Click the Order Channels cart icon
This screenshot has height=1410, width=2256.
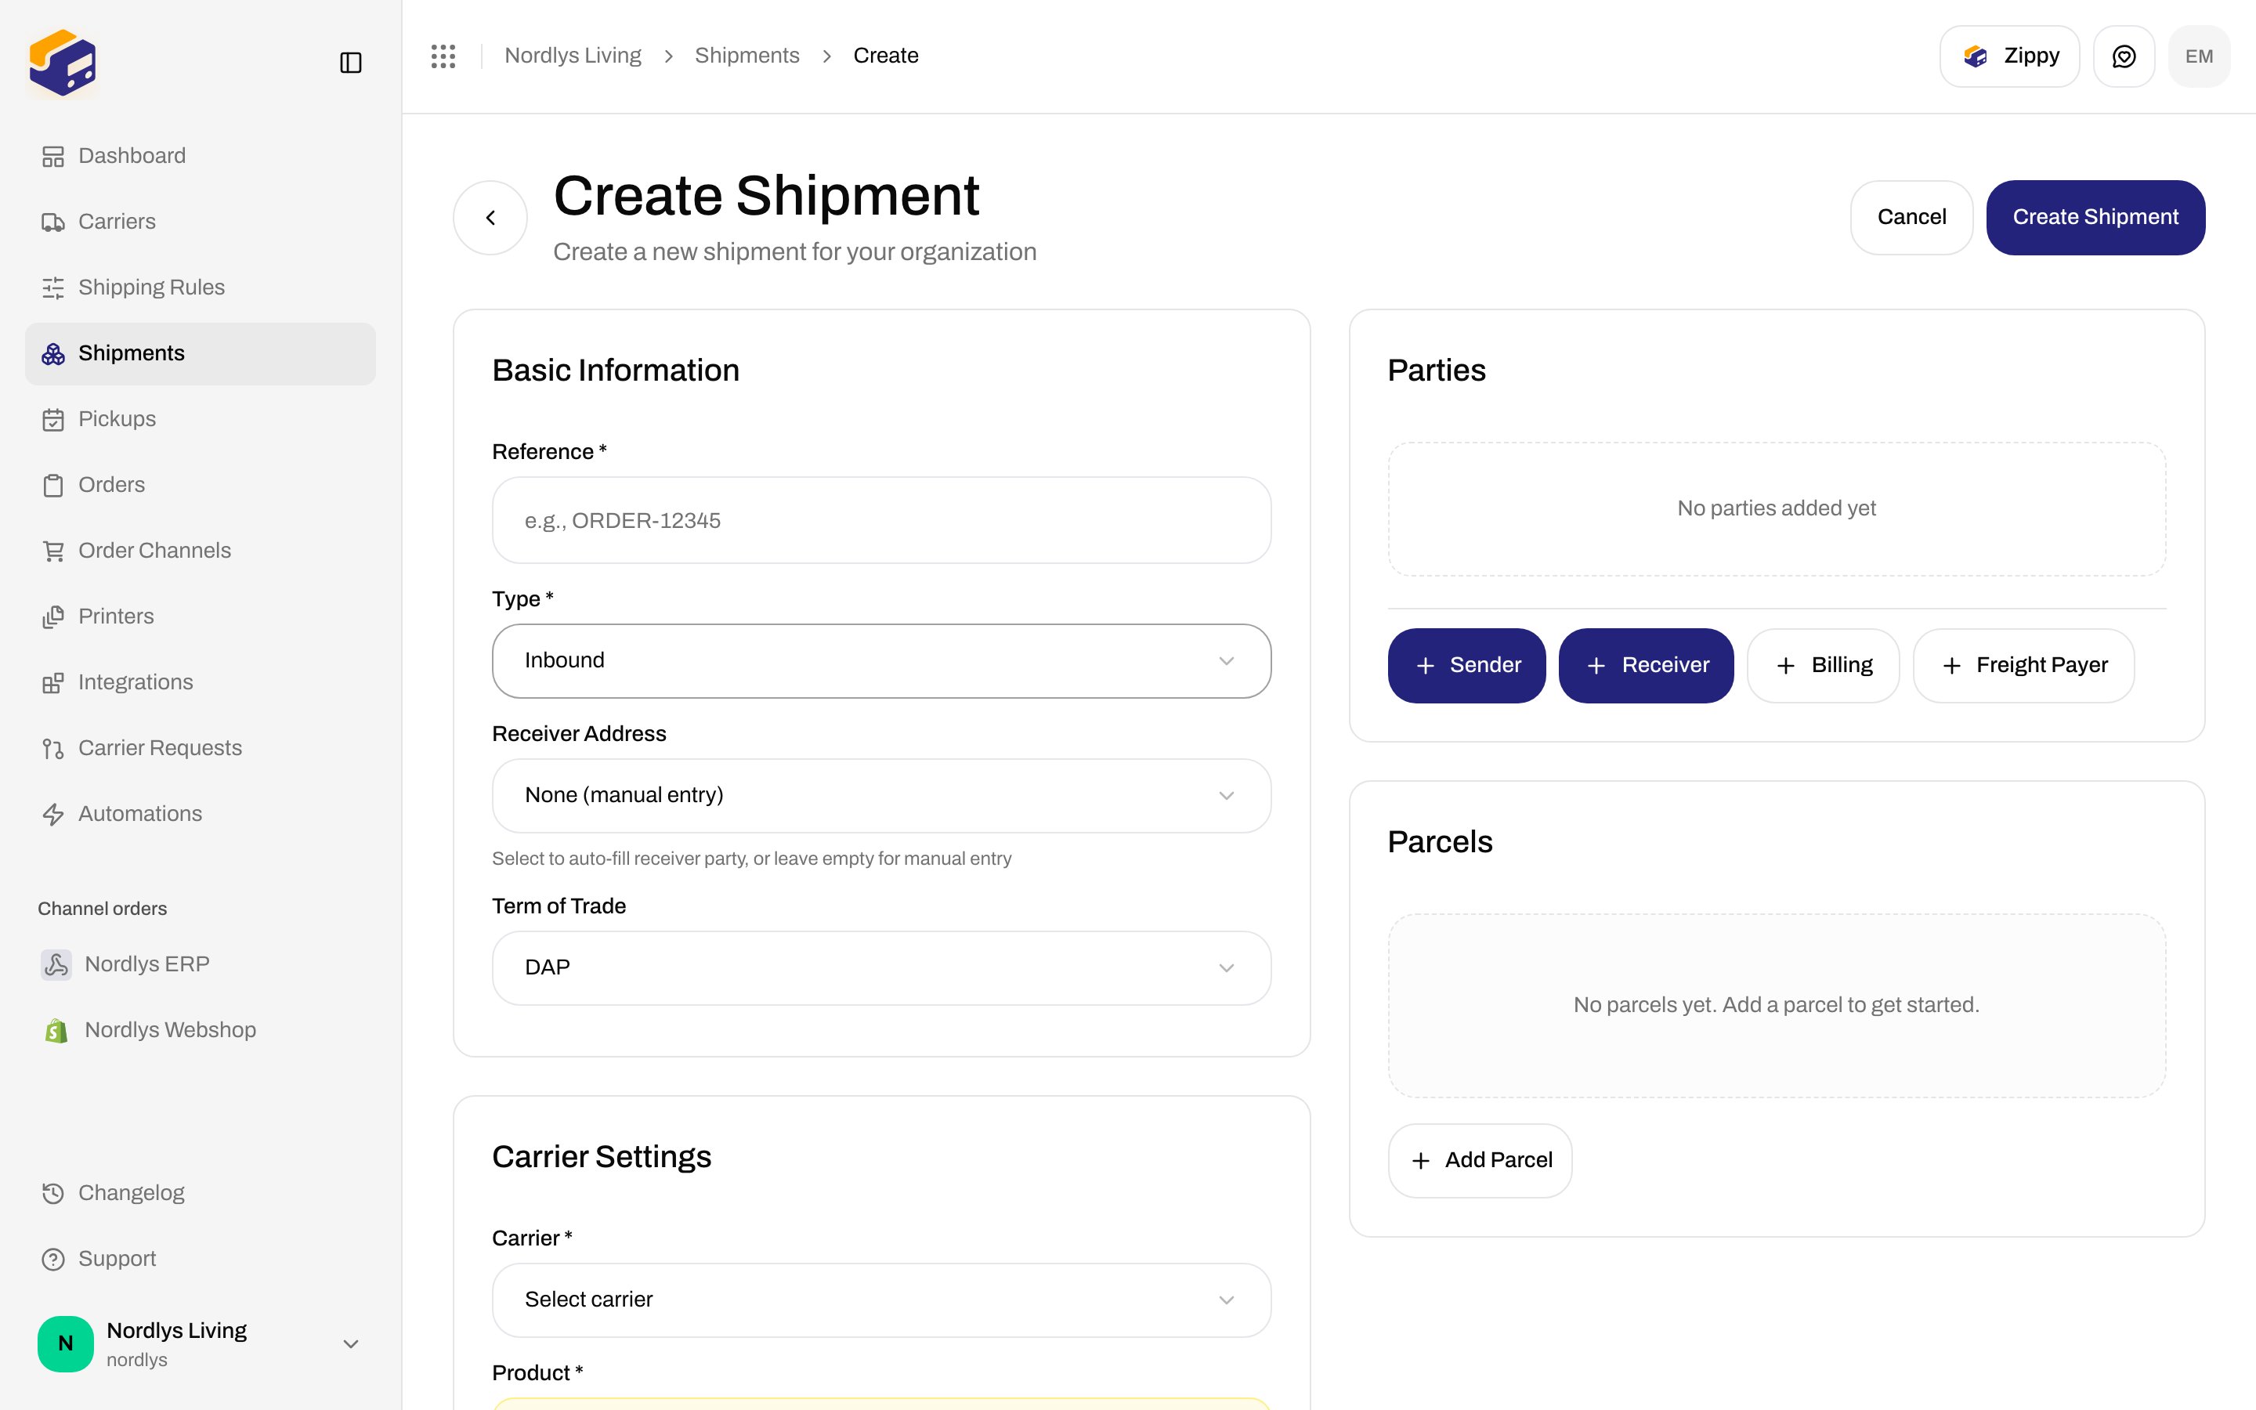click(53, 551)
